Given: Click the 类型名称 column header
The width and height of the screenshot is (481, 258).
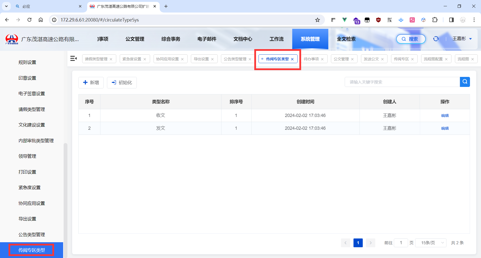Looking at the screenshot, I should coord(161,102).
